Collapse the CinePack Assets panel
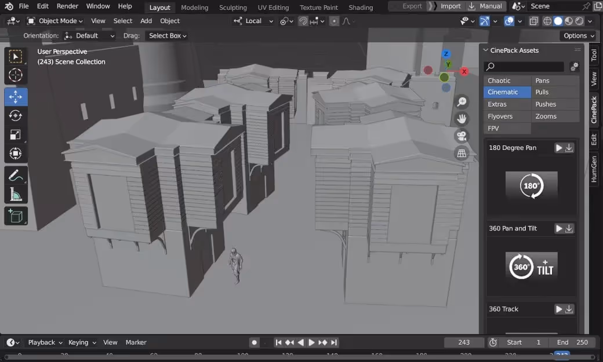The image size is (603, 362). coord(486,50)
